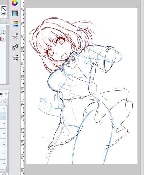Click the opacity value 100 field
This screenshot has height=175, width=144.
point(2,94)
